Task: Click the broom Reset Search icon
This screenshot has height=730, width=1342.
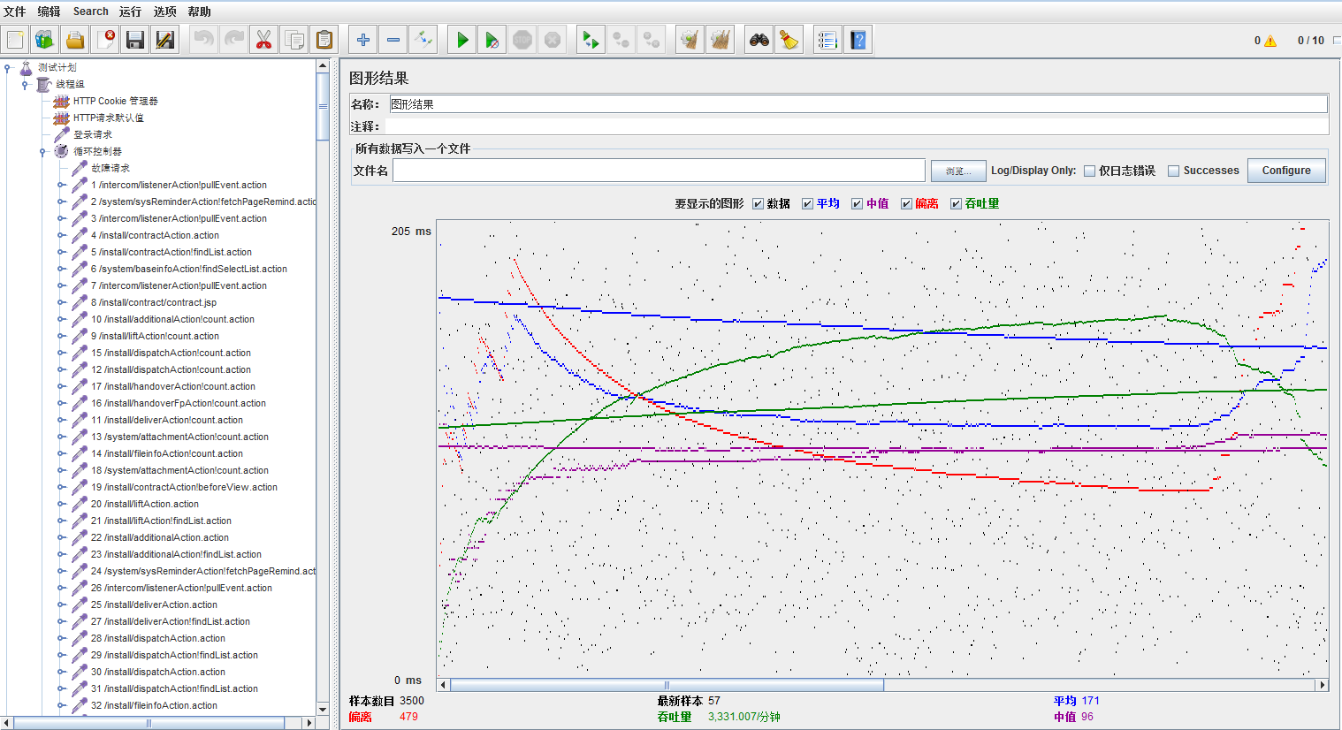Action: point(788,40)
